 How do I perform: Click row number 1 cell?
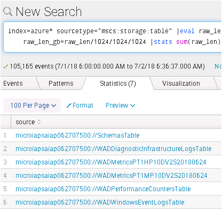tap(5, 135)
